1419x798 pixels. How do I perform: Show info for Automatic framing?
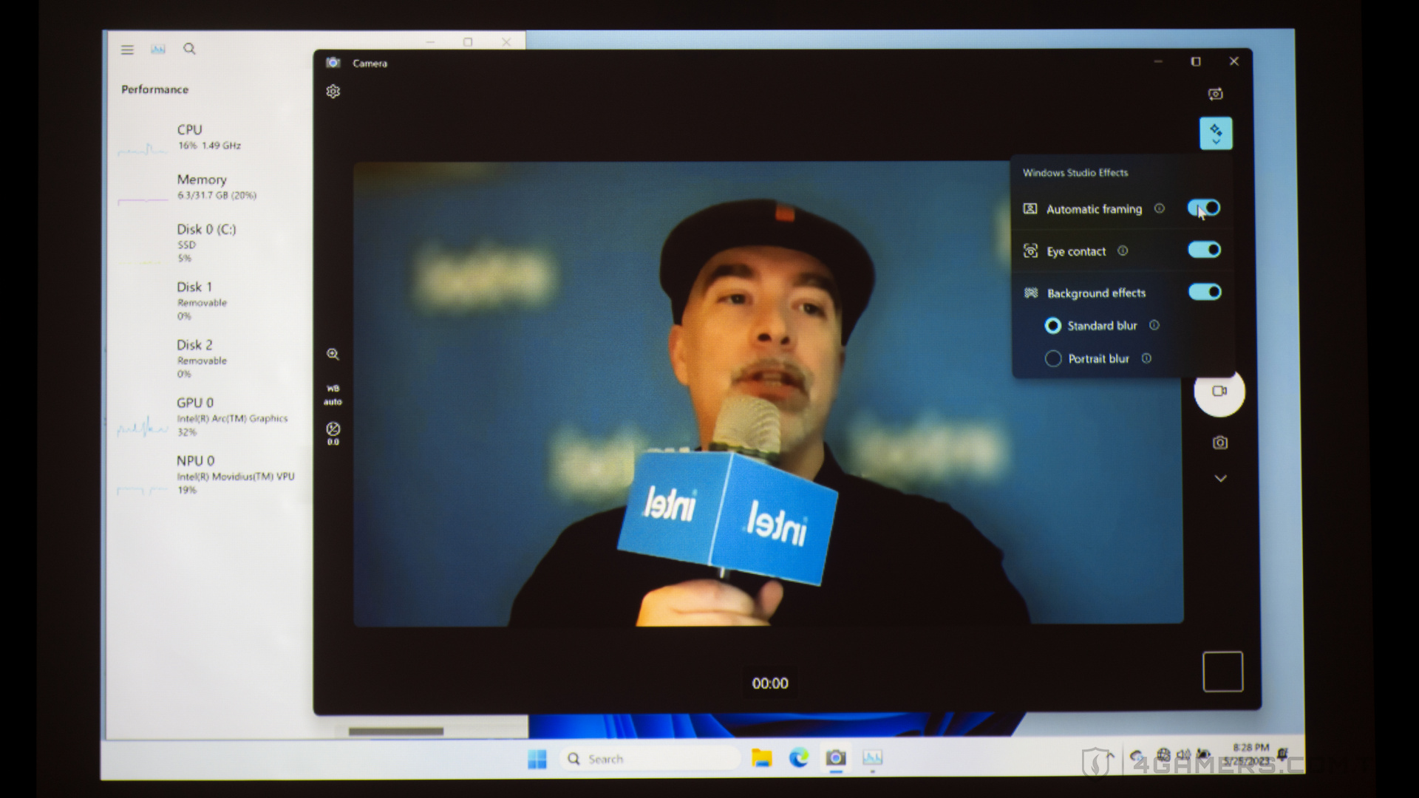(x=1160, y=209)
